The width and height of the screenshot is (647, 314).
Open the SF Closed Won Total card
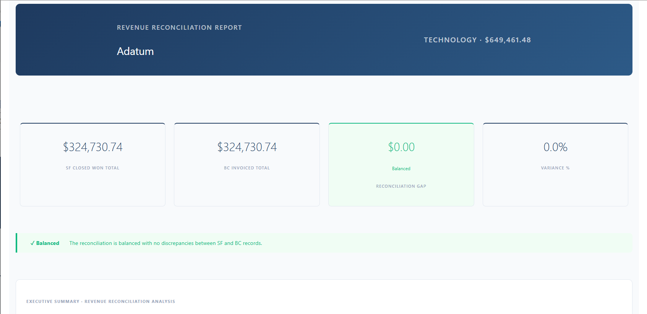(92, 164)
